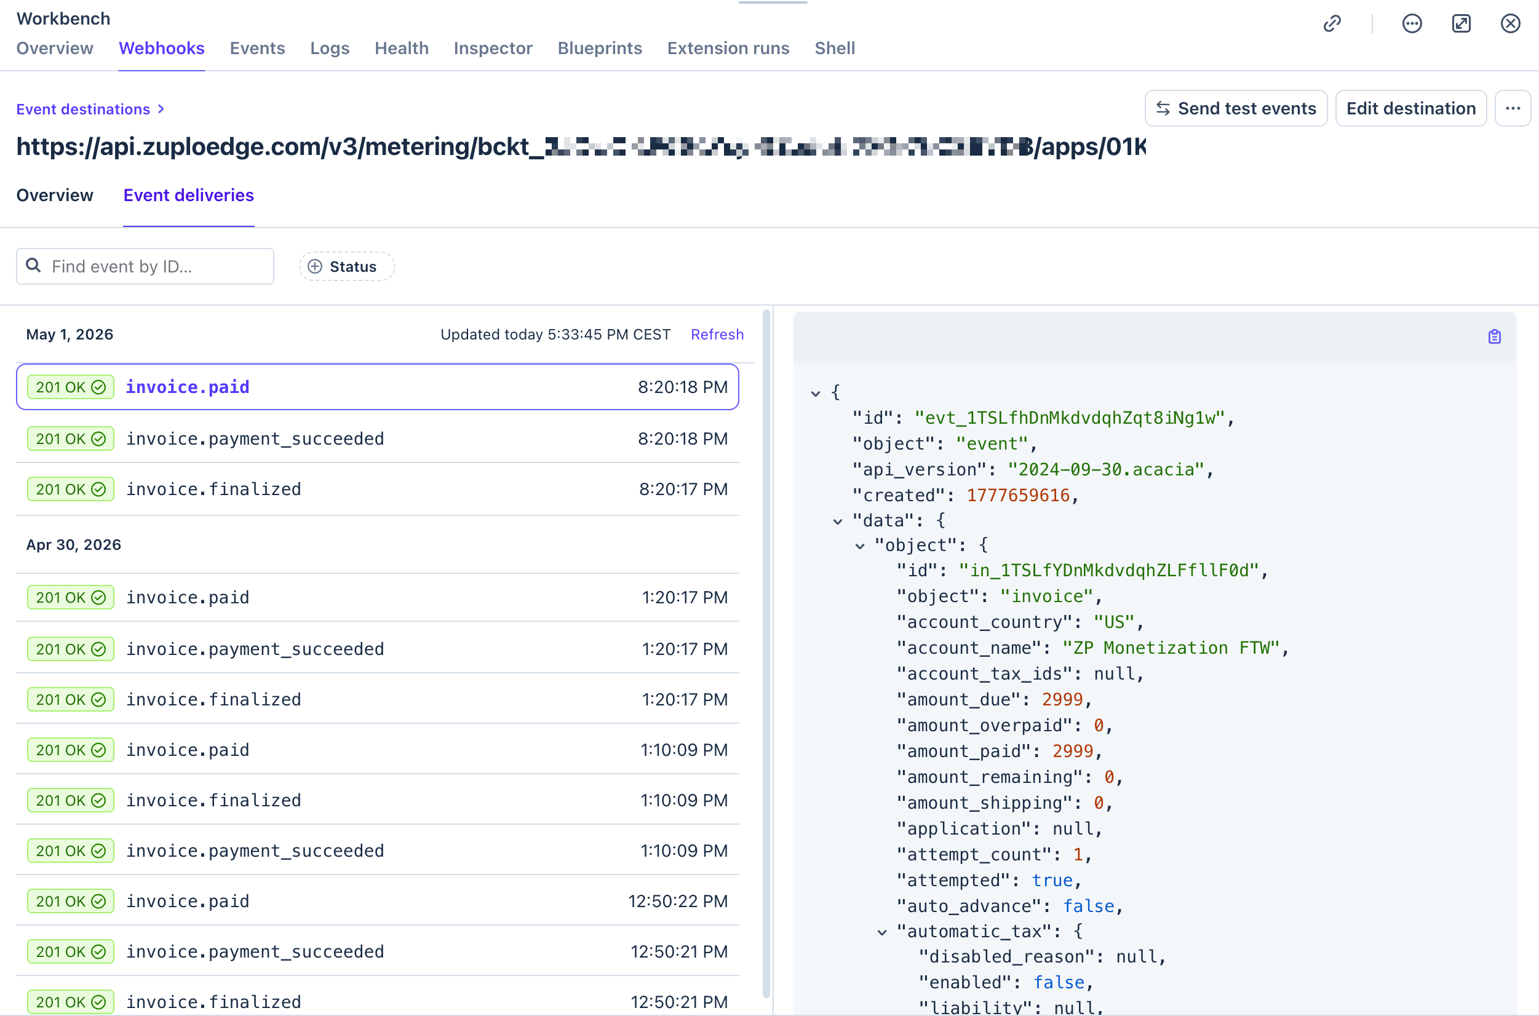1539x1016 pixels.
Task: Click created timestamp 1777659616
Action: point(1018,495)
